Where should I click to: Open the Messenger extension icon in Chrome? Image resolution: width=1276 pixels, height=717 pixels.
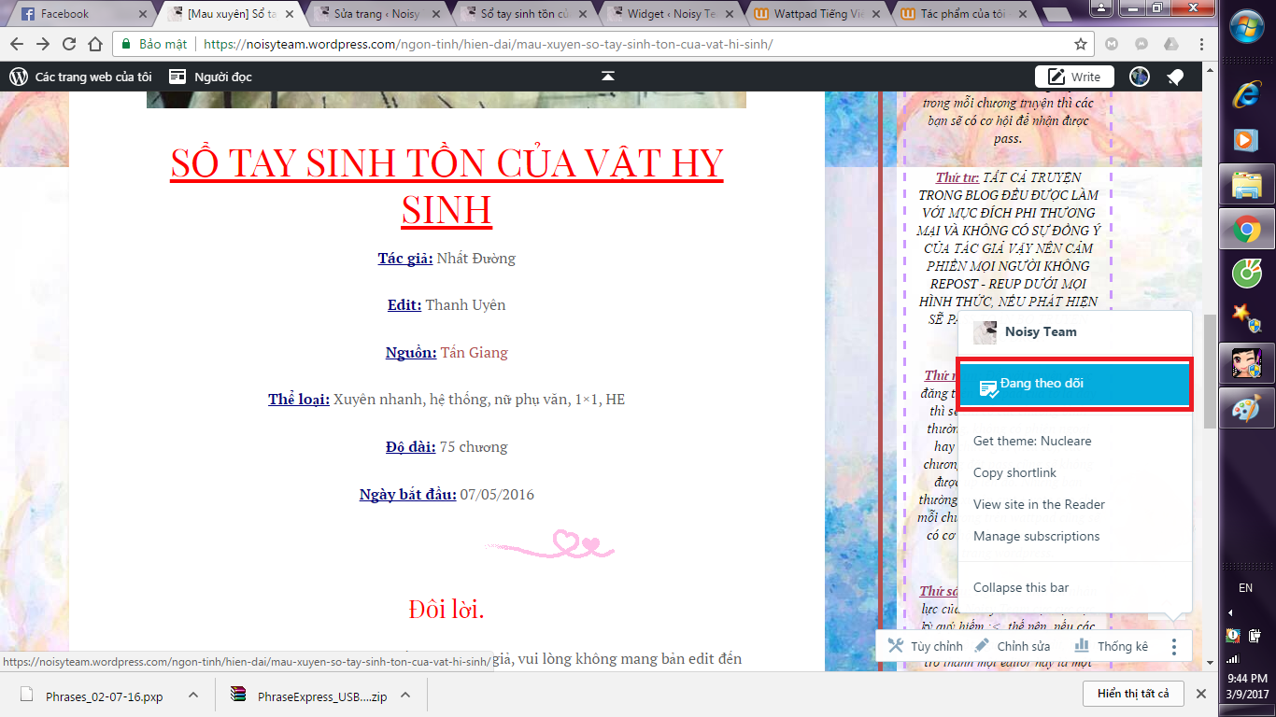[1141, 44]
